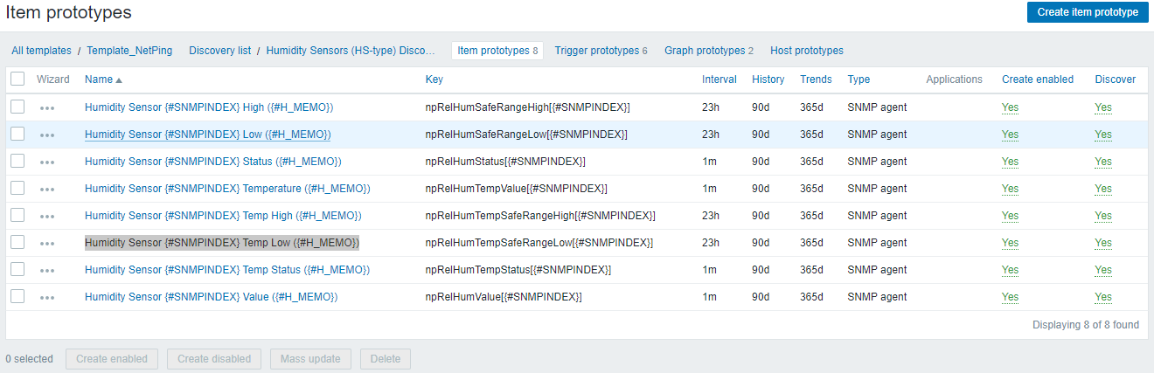Screen dimensions: 1154x373
Task: Click wizard dots for Temp High row
Action: [47, 217]
